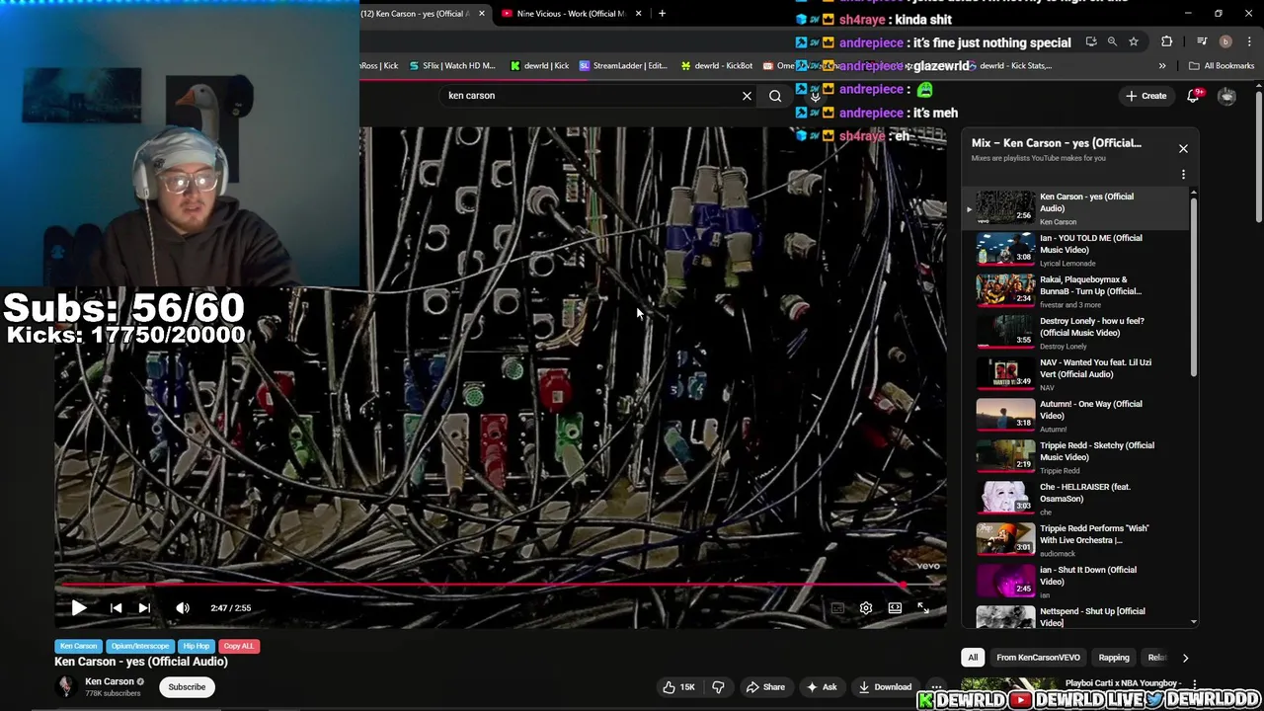Viewport: 1264px width, 711px height.
Task: Close the Mix playlist panel
Action: [1183, 148]
